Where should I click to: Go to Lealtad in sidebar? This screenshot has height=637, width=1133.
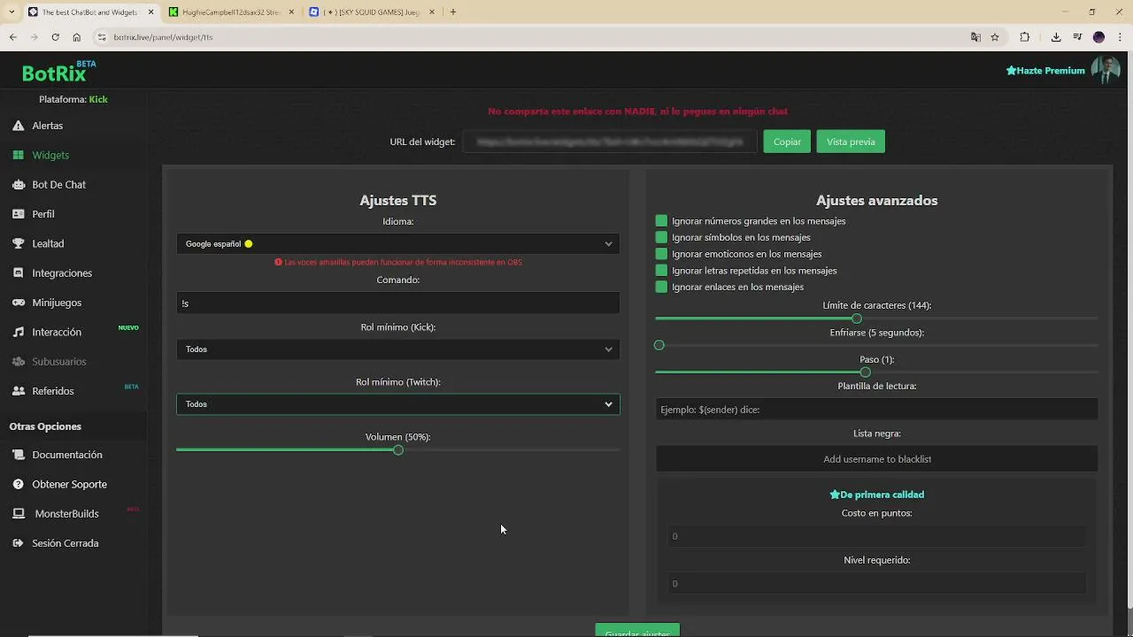click(48, 243)
